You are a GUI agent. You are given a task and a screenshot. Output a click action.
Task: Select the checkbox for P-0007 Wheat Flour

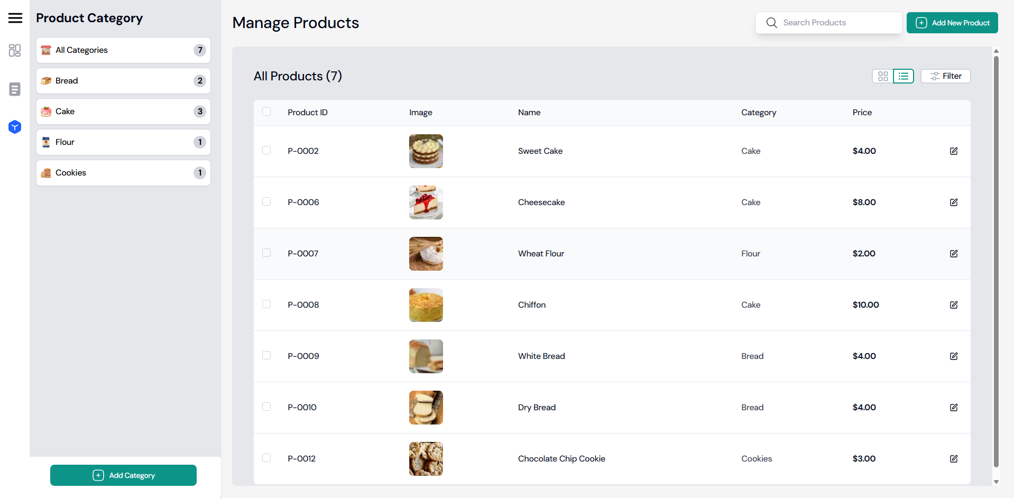266,253
